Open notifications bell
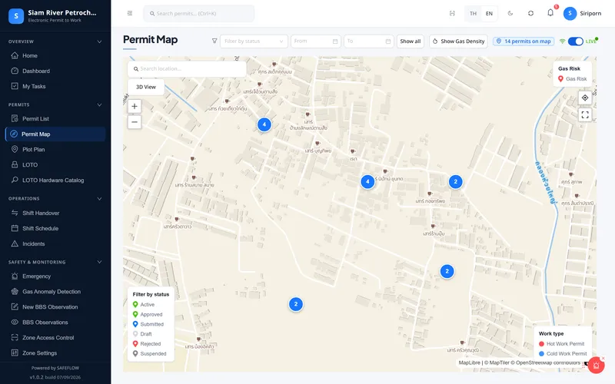Viewport: 615px width, 384px height. point(550,13)
